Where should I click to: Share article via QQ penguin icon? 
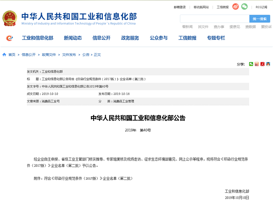[268, 64]
